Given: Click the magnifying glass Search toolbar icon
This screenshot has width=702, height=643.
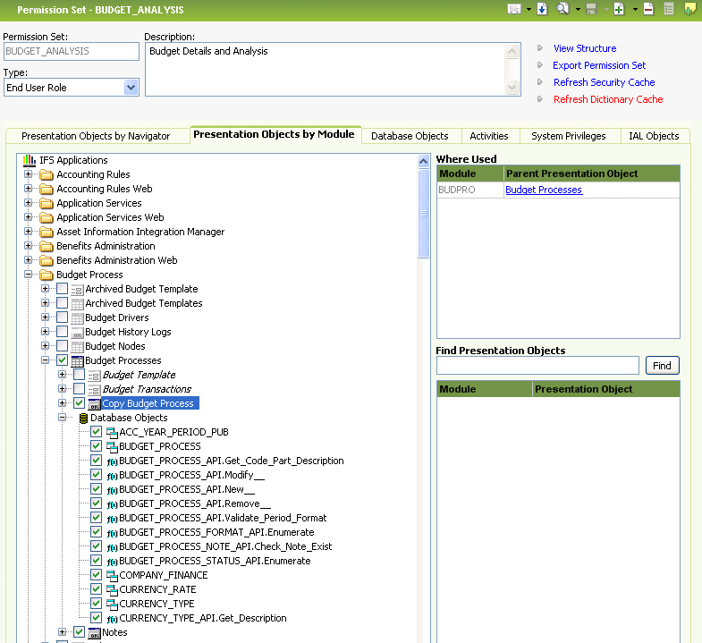Looking at the screenshot, I should 562,9.
